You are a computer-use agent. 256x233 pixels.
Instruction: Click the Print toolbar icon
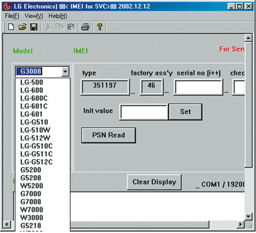(x=85, y=27)
